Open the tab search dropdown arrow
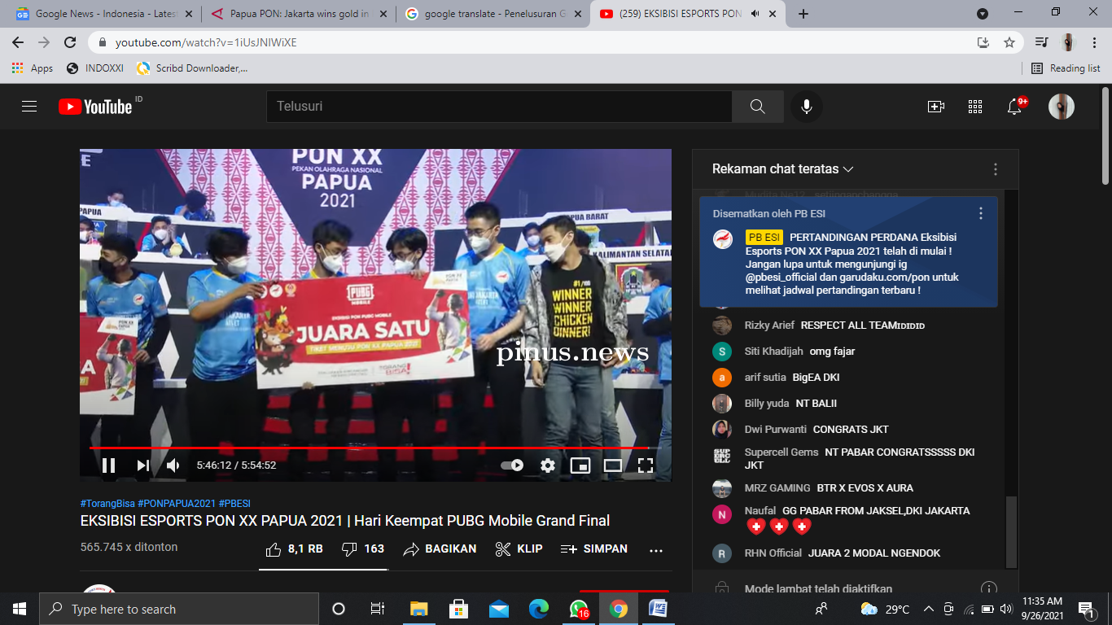This screenshot has width=1112, height=625. pos(983,14)
